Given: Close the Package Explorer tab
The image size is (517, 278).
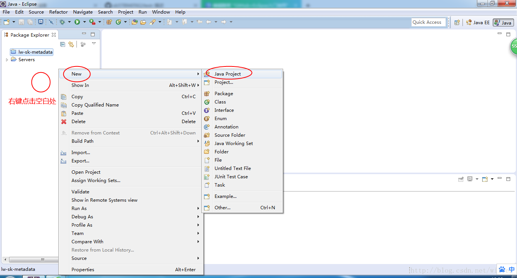Looking at the screenshot, I should tap(54, 35).
